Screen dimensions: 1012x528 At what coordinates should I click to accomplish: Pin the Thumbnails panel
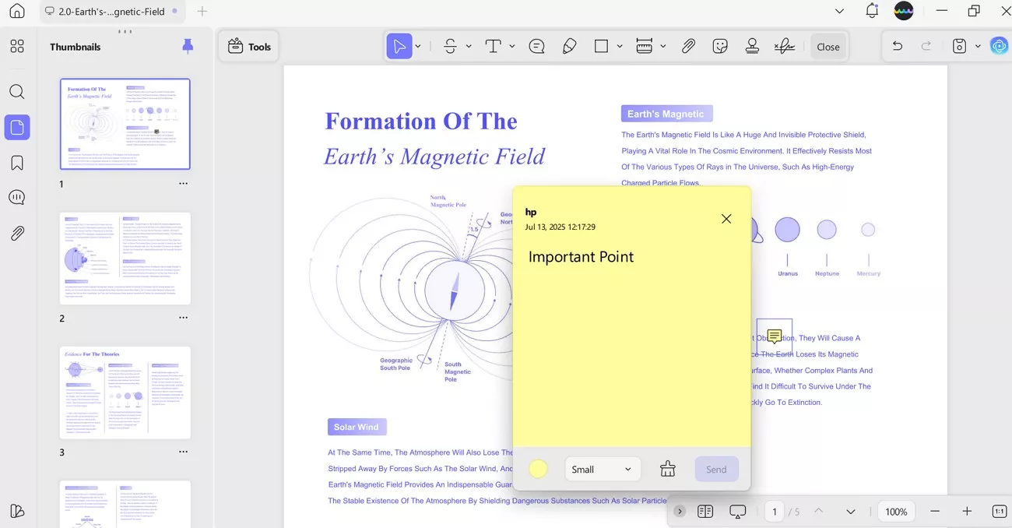coord(188,47)
